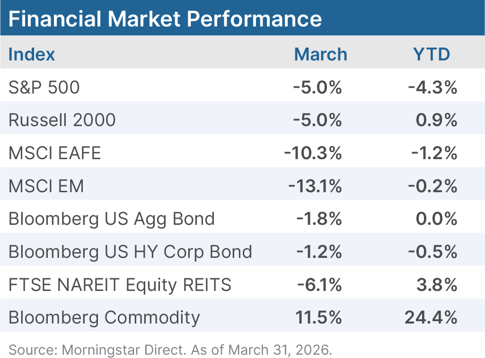Select the Russell 2000 YTD value 0.9%
The height and width of the screenshot is (358, 485).
pos(437,120)
